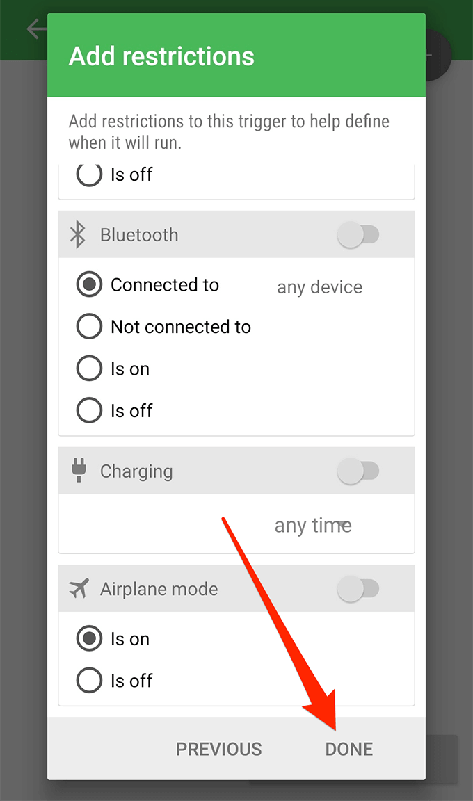Select Bluetooth 'Connected to' radio option
The width and height of the screenshot is (473, 801).
coord(147,284)
